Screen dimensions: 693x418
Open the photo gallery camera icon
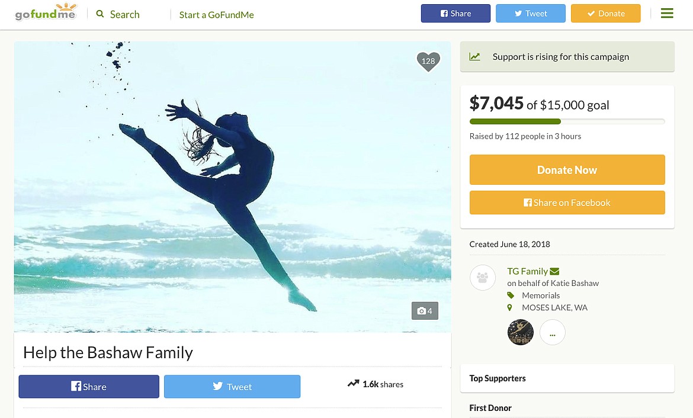click(425, 311)
